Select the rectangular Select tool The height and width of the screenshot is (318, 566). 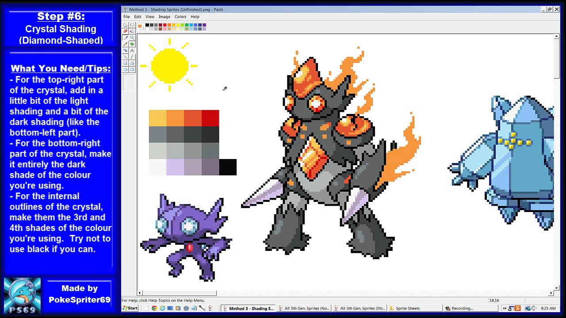(132, 25)
